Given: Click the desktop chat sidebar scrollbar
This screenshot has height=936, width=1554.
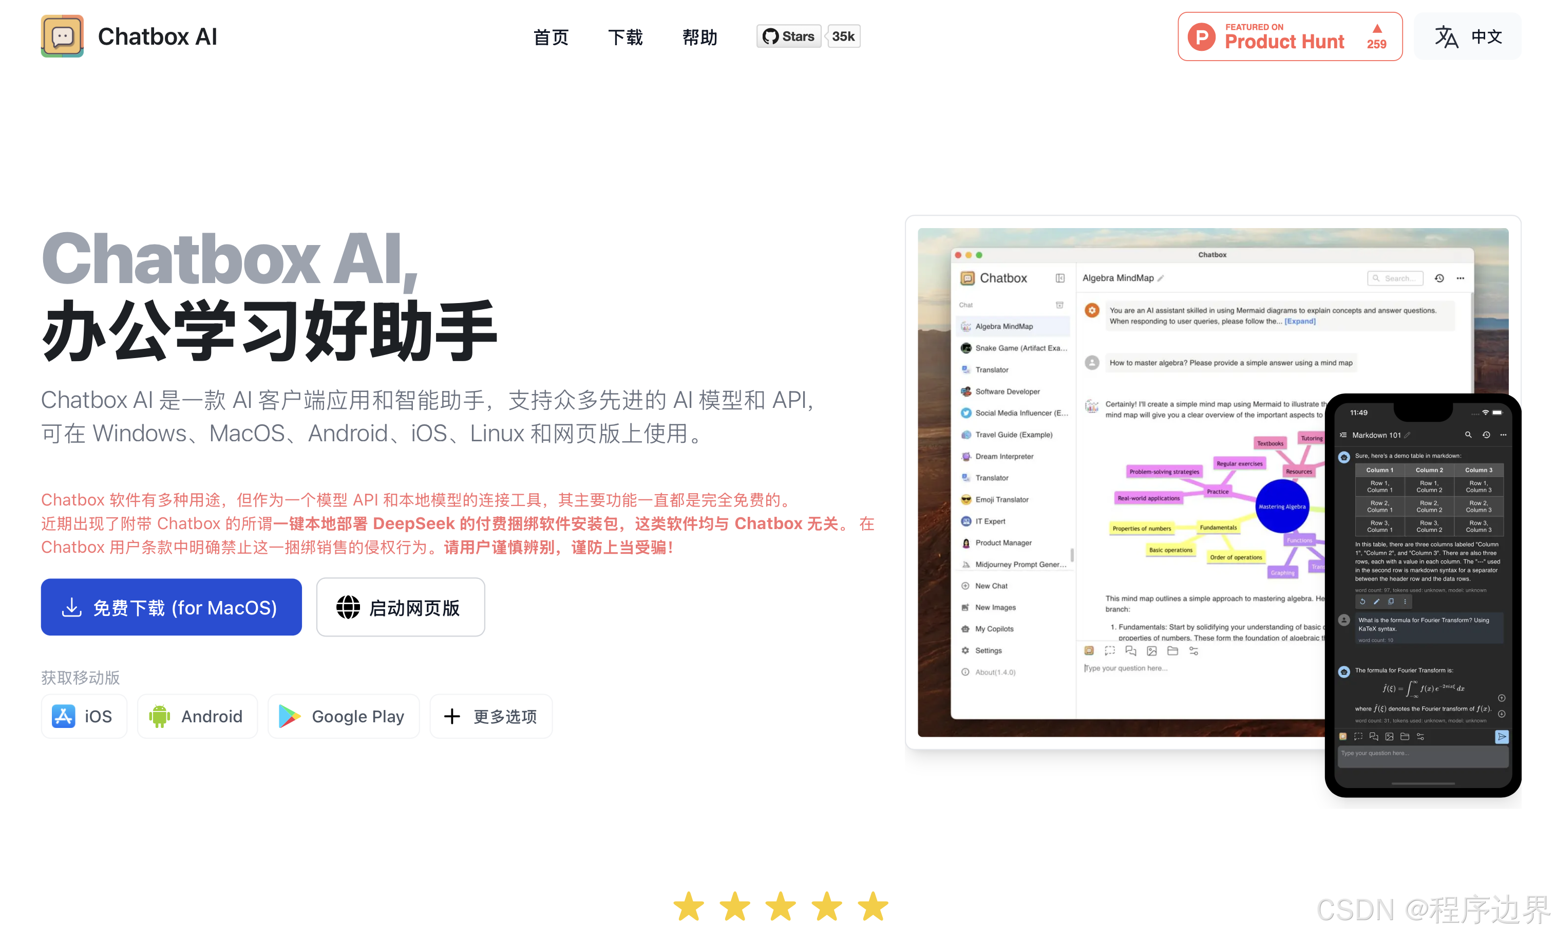Looking at the screenshot, I should tap(1072, 555).
